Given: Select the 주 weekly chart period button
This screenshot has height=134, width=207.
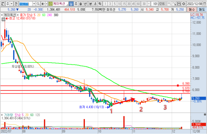Looking at the screenshot, I should 76,4.
